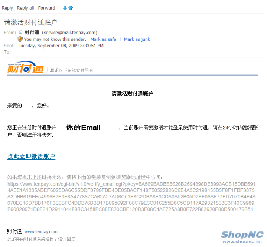The height and width of the screenshot is (247, 267).
Task: Click the 点此立即激活账户 activation link
Action: (x=31, y=156)
